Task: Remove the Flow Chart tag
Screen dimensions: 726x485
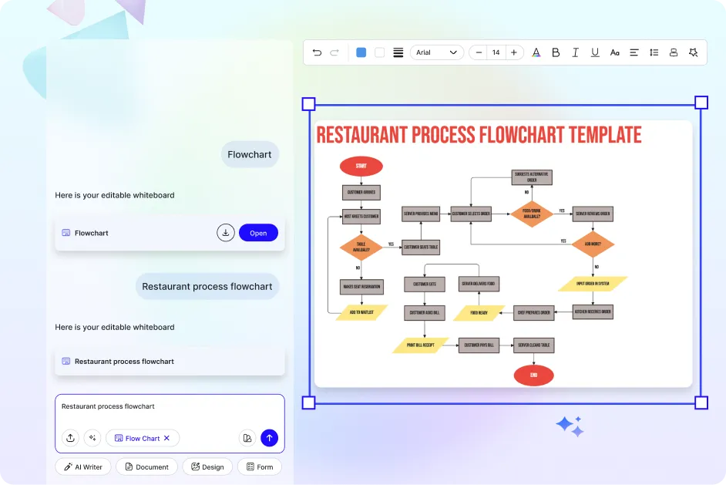Action: (x=166, y=438)
